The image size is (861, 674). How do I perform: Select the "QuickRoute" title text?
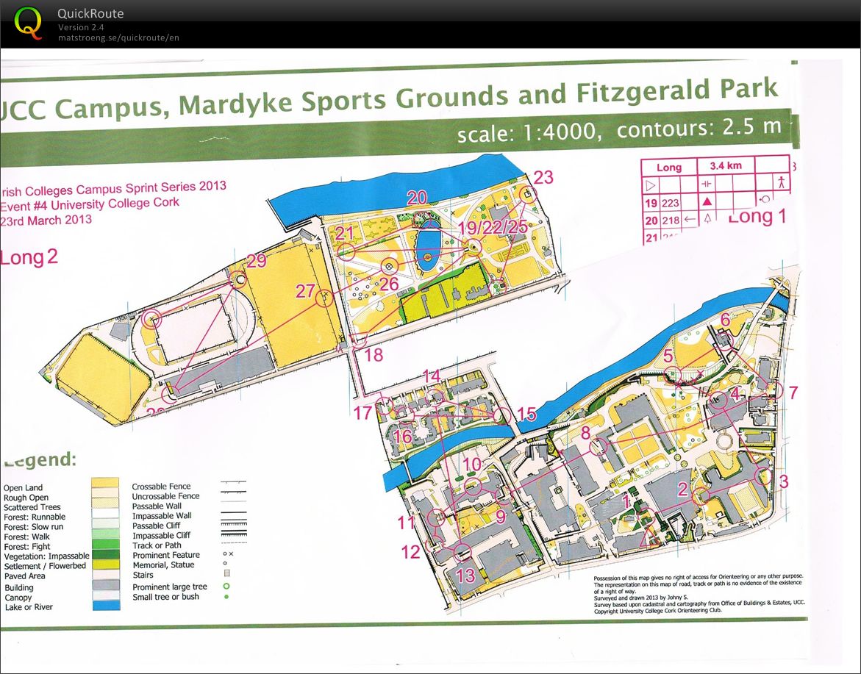coord(90,14)
